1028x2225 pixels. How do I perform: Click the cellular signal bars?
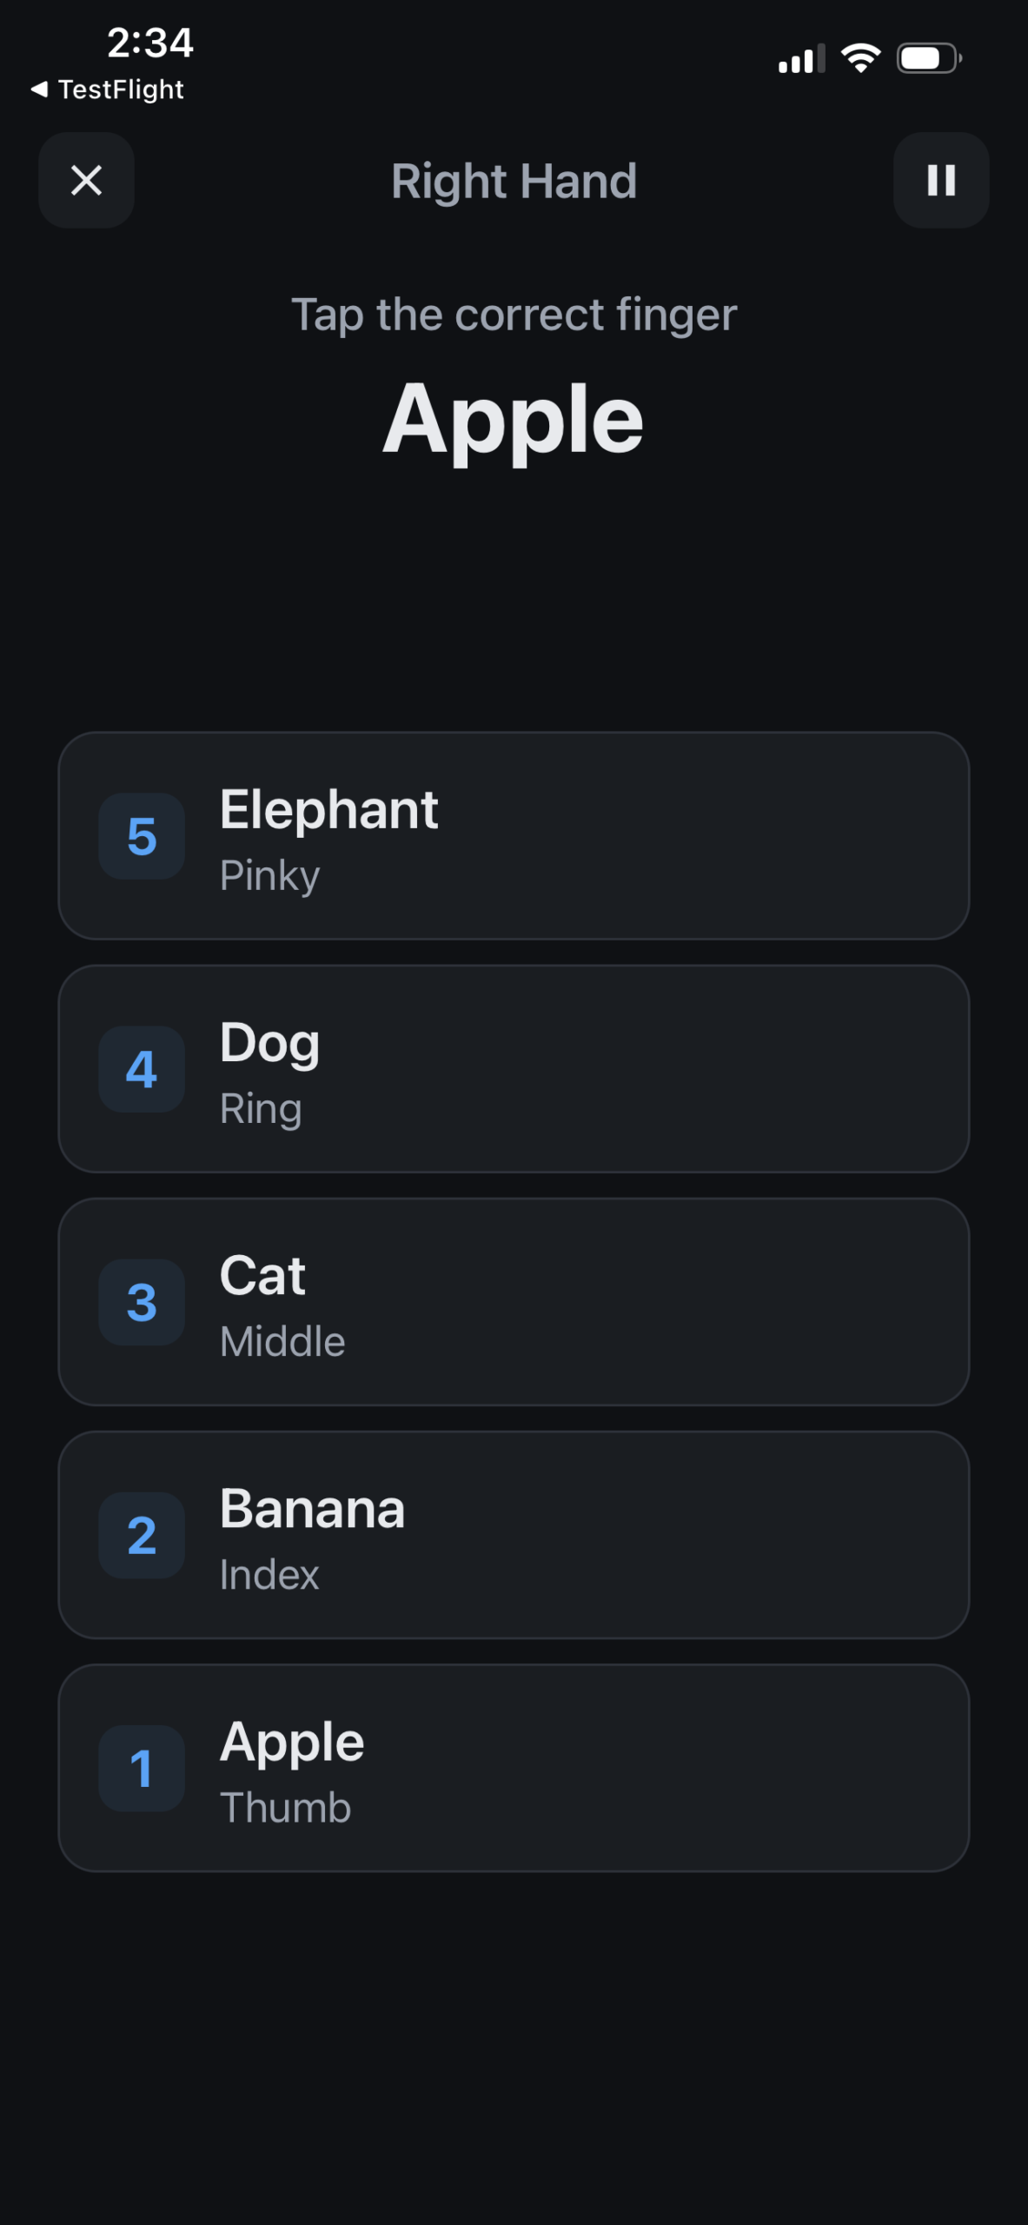pyautogui.click(x=801, y=59)
